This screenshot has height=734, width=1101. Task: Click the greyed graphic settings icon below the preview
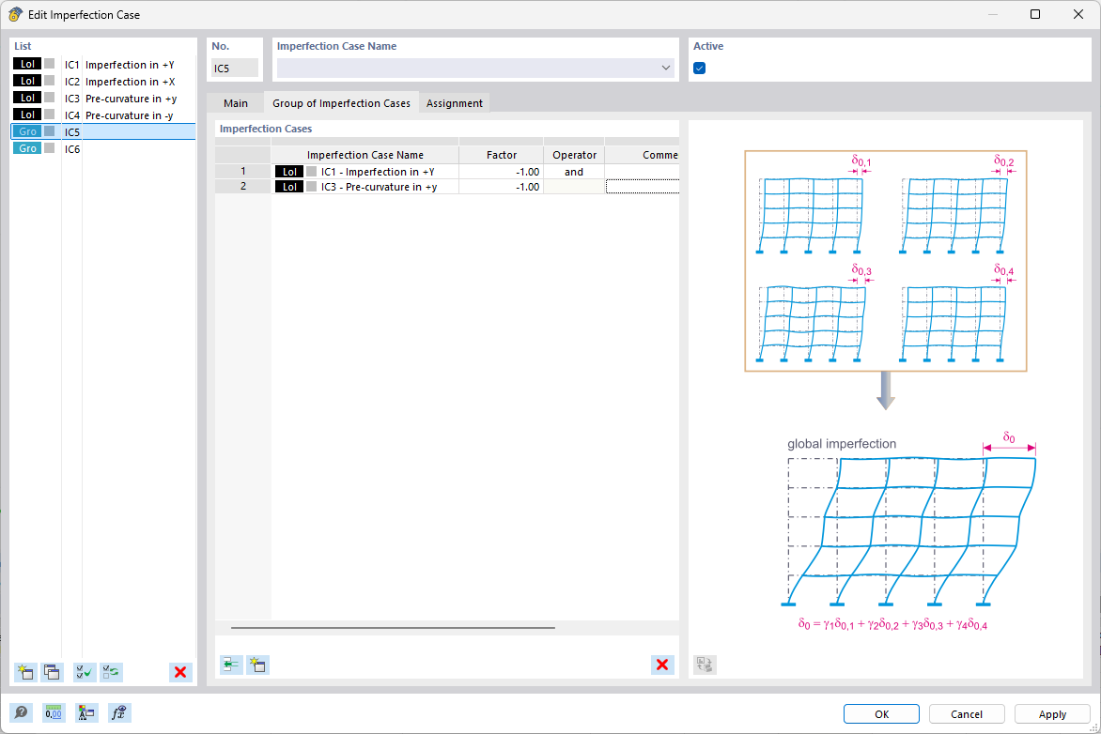pos(705,665)
